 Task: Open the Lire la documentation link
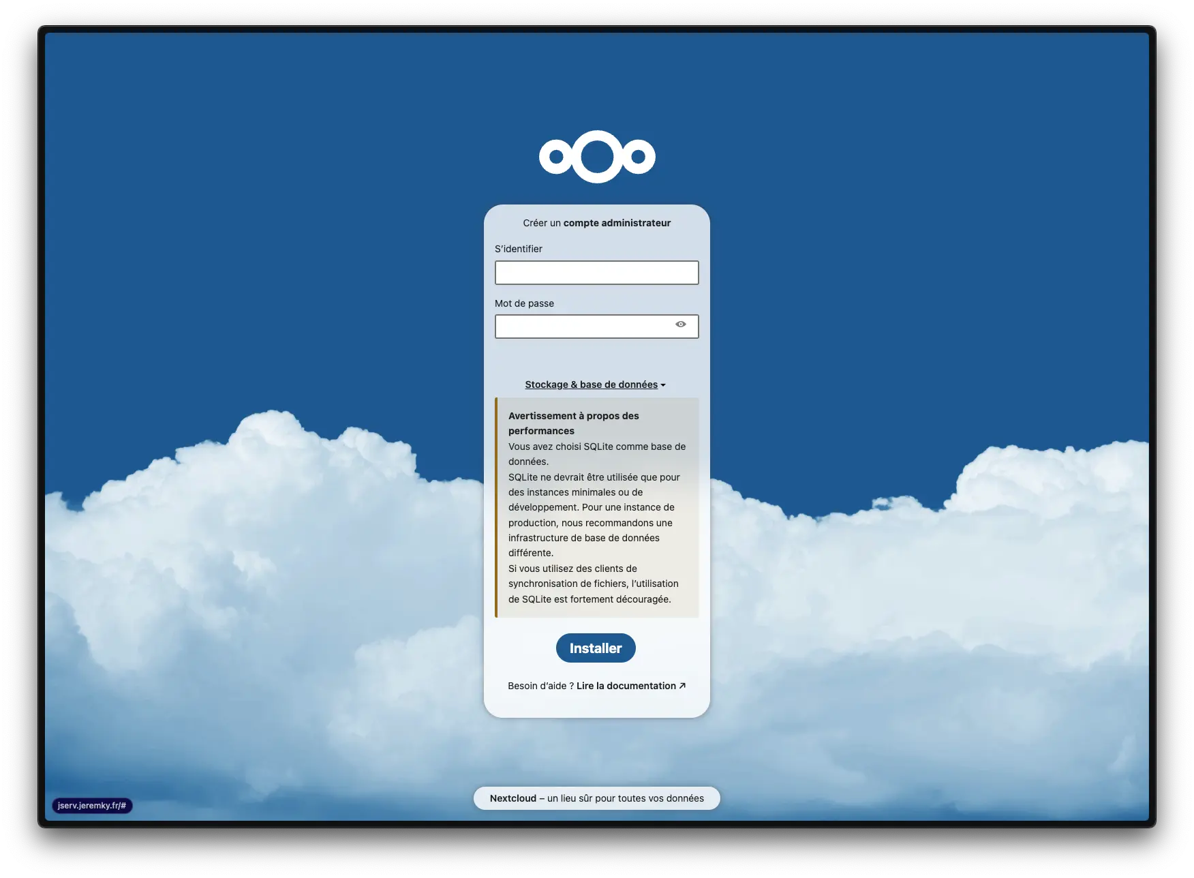coord(631,686)
